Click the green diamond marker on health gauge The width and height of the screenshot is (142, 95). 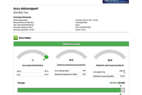click(x=47, y=57)
